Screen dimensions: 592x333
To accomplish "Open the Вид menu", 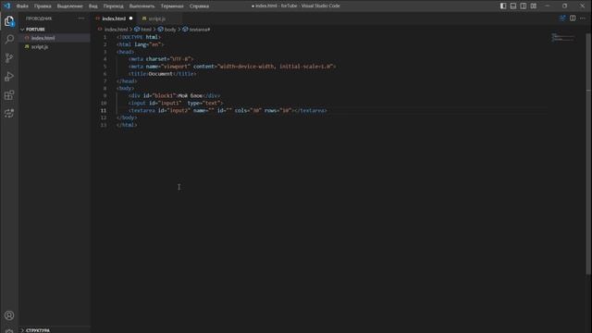I will coord(92,6).
